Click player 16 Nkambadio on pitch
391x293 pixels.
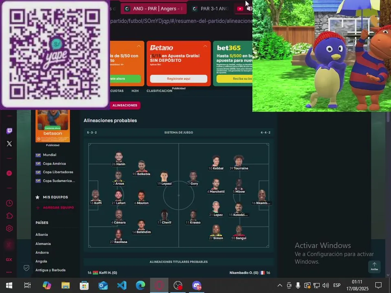click(x=261, y=197)
